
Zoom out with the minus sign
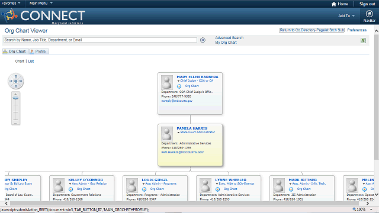coord(16,123)
